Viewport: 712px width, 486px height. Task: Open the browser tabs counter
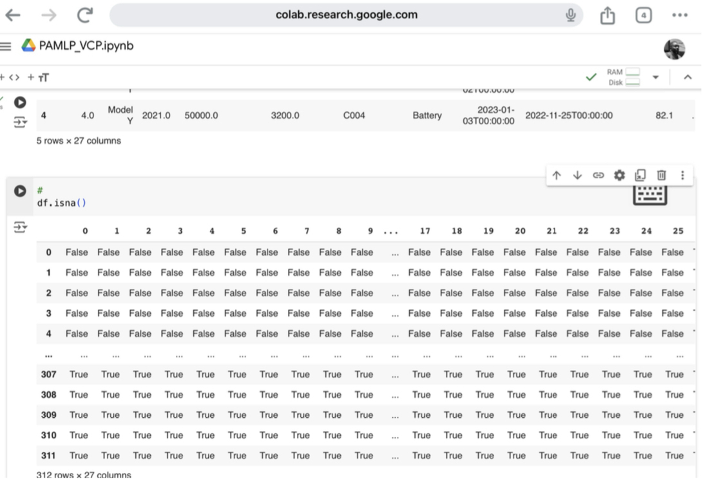point(643,15)
